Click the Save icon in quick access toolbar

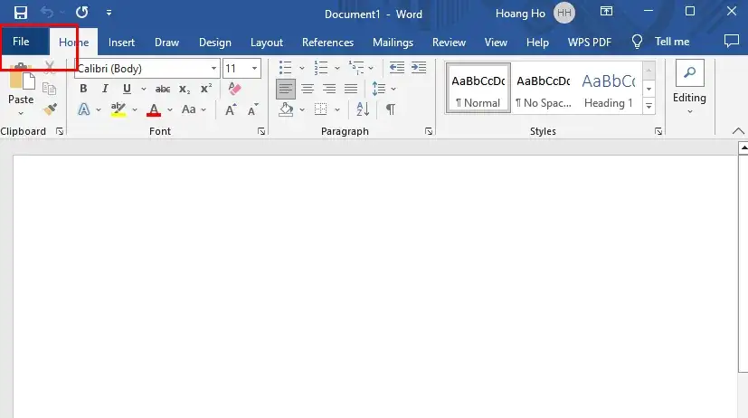pos(21,13)
